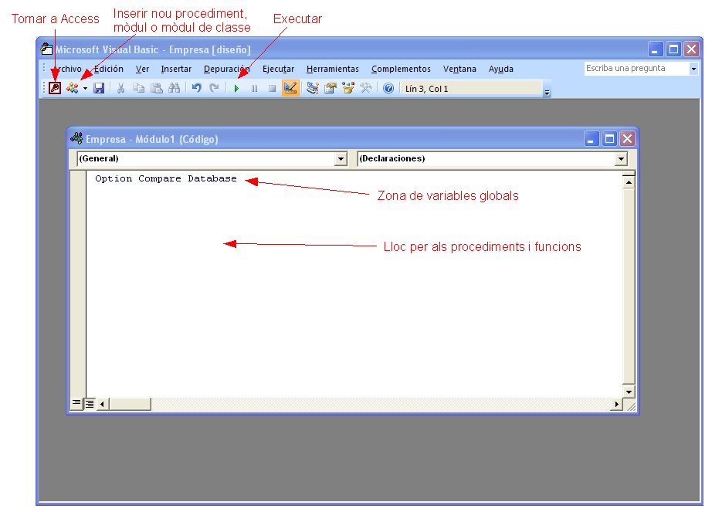Click the Reset (stop) button

point(272,89)
